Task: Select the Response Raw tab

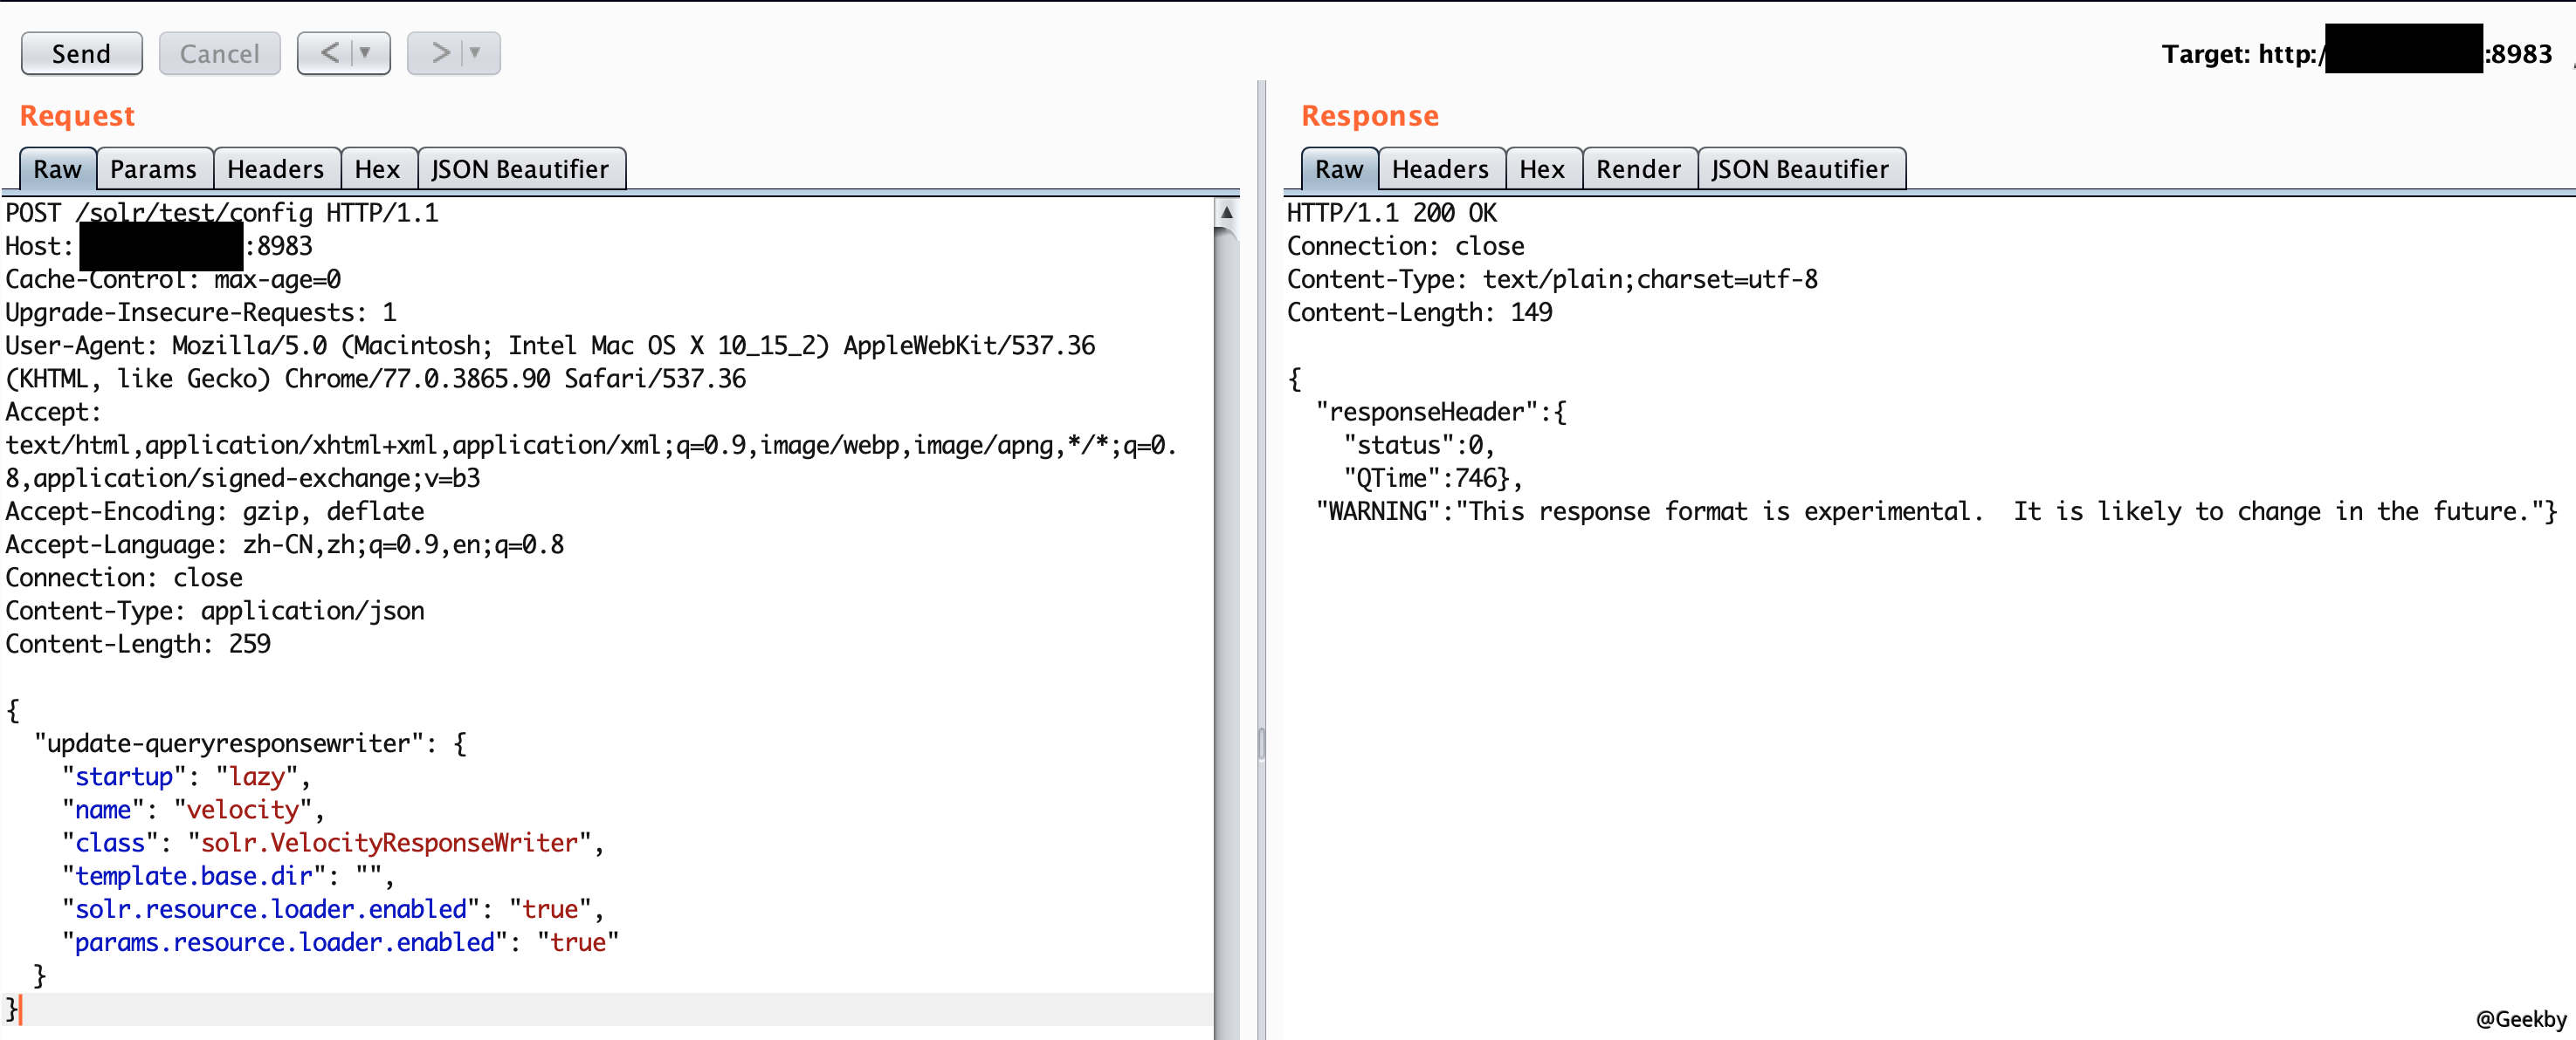Action: (x=1339, y=169)
